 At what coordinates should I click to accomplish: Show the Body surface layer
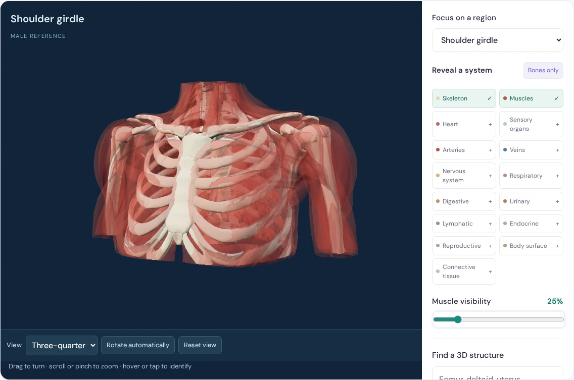tap(531, 246)
